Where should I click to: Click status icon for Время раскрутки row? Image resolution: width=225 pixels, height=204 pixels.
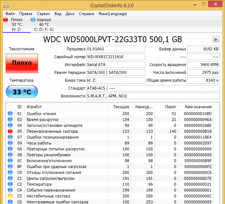[10, 119]
